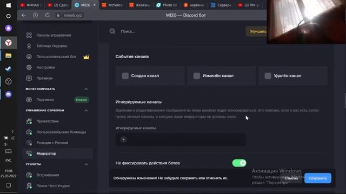Click the Подписки subscriptions icon
This screenshot has width=346, height=194.
(29, 100)
